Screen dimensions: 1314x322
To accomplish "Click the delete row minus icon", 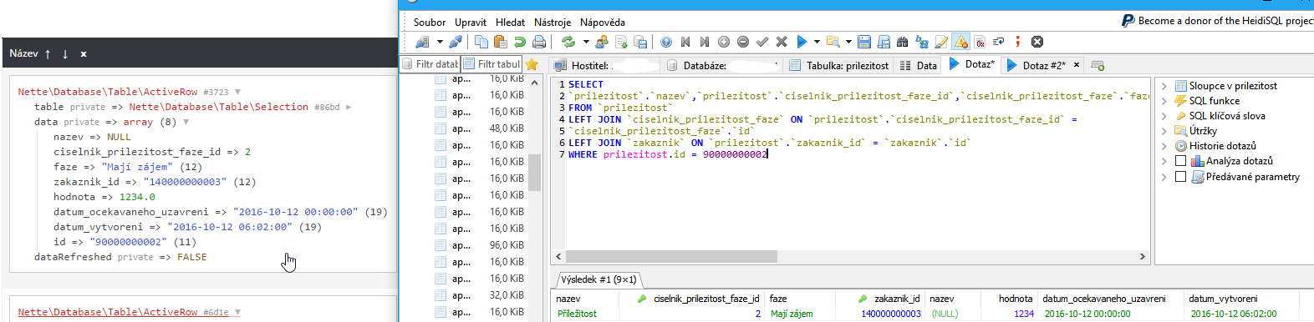I will tap(743, 42).
